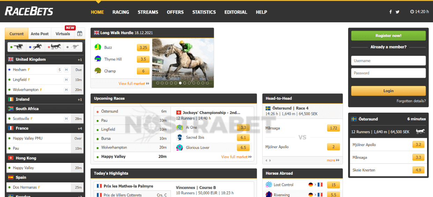Viewport: 433px width, 197px height.
Task: Click Ai One jockey silk icon
Action: click(x=179, y=128)
